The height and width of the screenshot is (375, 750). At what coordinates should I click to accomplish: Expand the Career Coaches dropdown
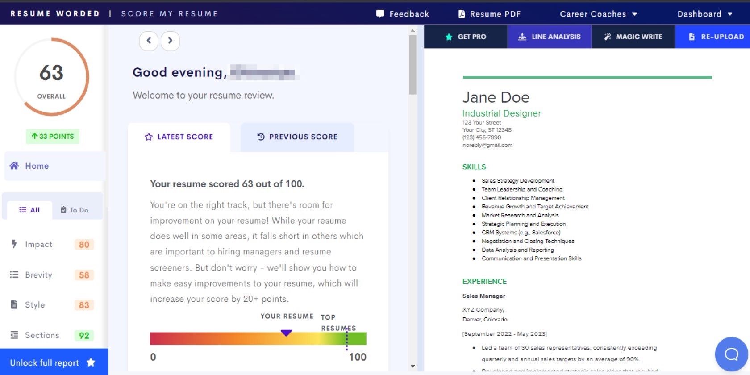coord(598,14)
